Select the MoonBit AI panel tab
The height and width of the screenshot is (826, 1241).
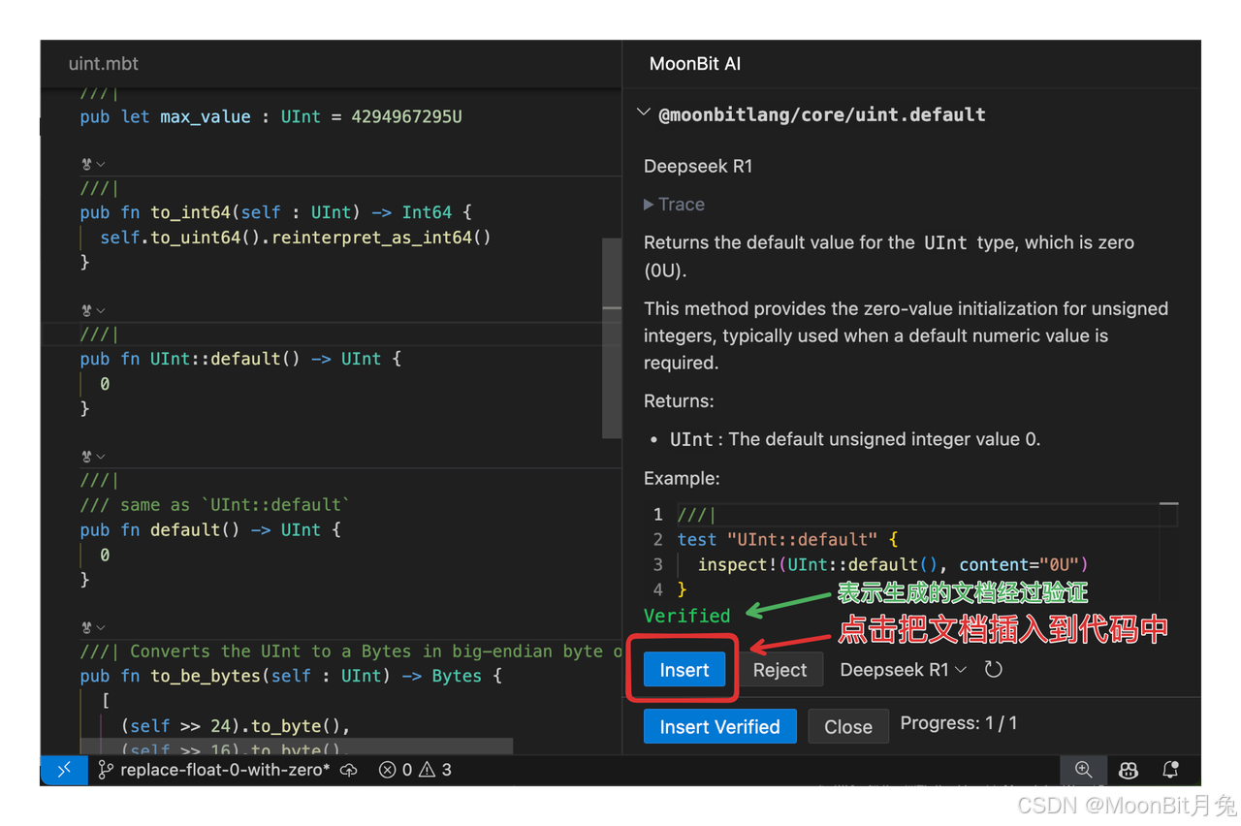(x=695, y=64)
